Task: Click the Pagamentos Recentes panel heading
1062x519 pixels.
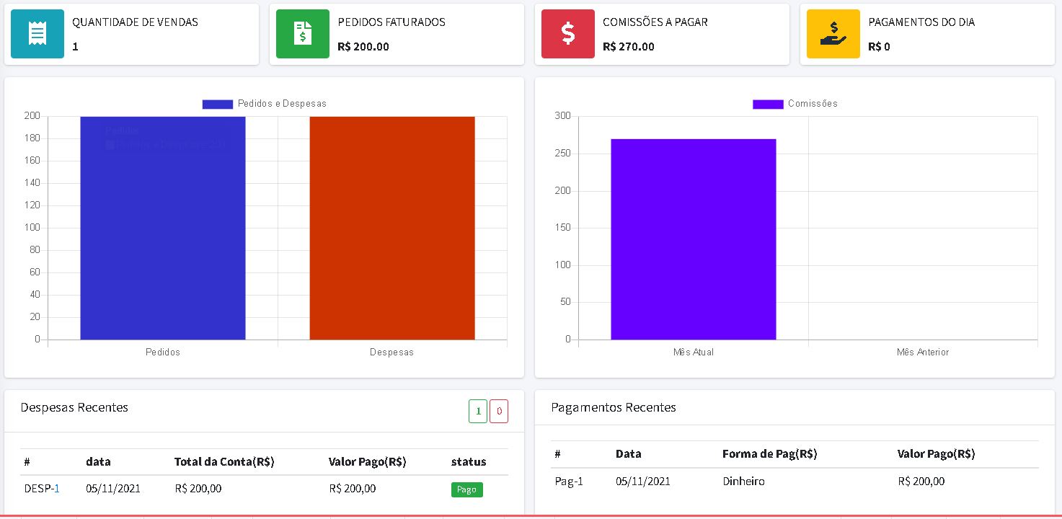Action: tap(614, 408)
